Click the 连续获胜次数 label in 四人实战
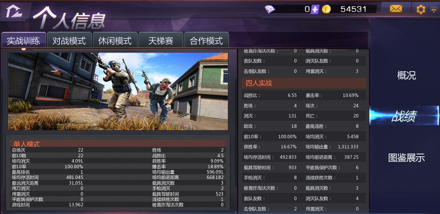Image resolution: width=440 pixels, height=214 pixels. pos(320,178)
